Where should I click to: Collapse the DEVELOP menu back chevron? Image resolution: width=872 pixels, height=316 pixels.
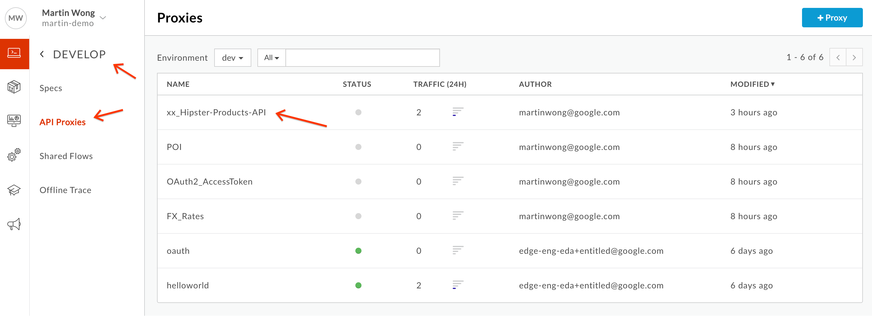(x=42, y=54)
